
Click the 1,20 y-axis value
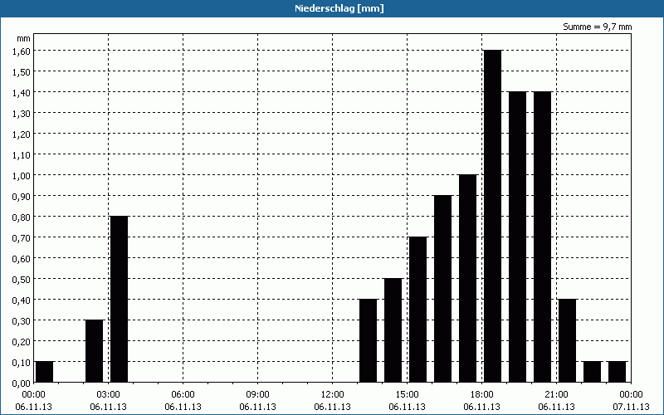point(22,134)
